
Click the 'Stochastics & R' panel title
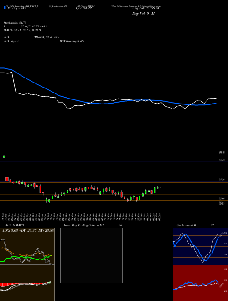(x=186, y=225)
